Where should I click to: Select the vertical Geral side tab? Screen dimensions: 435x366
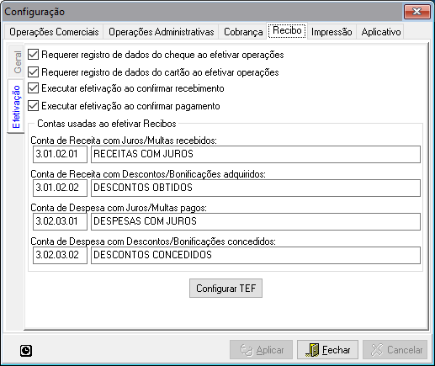pos(16,61)
